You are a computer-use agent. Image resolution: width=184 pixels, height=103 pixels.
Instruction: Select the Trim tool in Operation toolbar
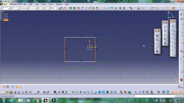tap(165, 35)
